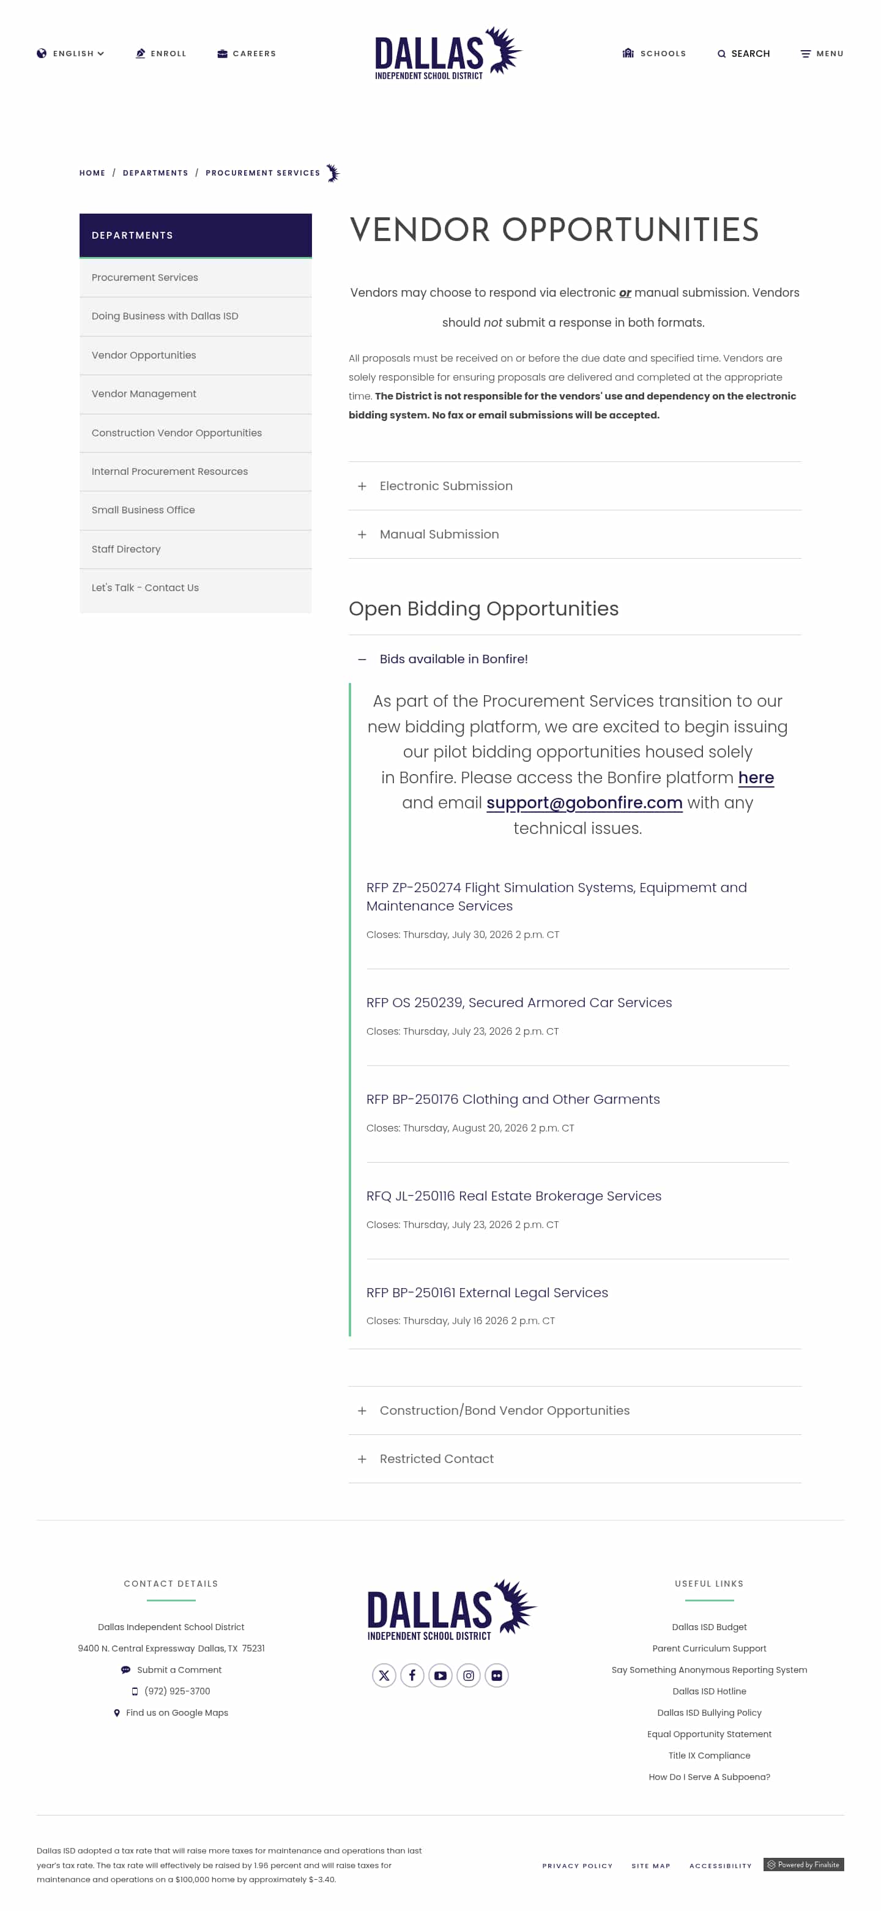This screenshot has height=1911, width=881.
Task: Click the Schools building icon
Action: 627,53
